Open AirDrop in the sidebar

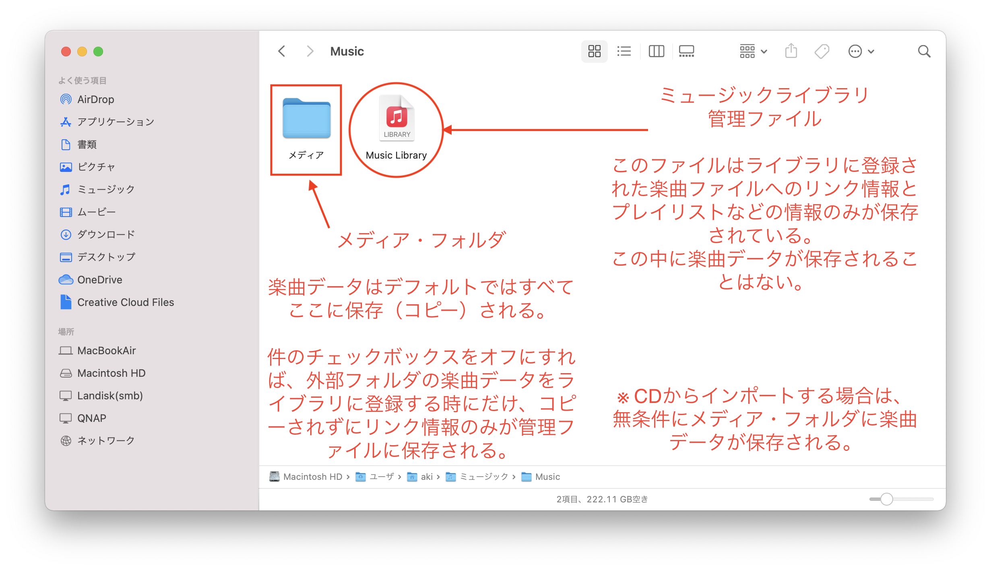point(95,99)
